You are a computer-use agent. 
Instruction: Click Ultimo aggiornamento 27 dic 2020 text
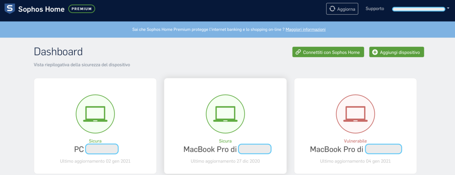(225, 161)
